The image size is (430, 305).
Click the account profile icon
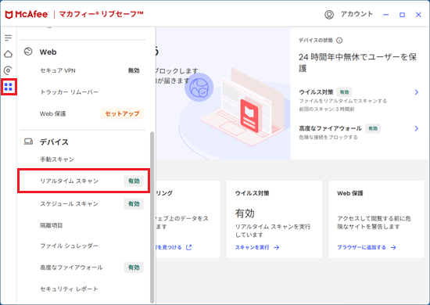pos(329,15)
